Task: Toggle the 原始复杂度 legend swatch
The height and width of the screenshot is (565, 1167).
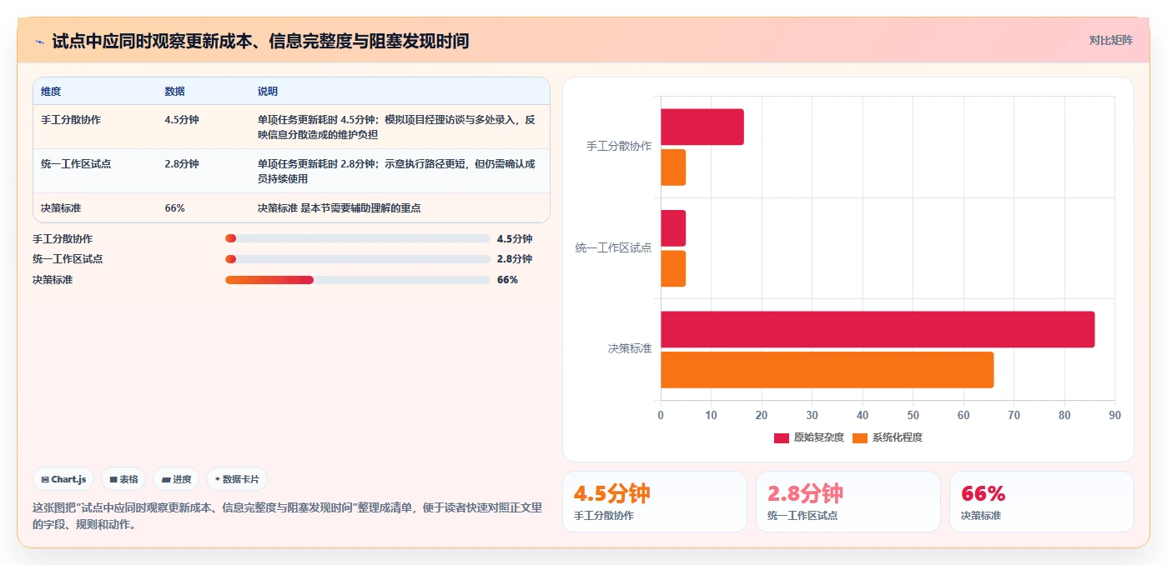Action: [x=782, y=437]
